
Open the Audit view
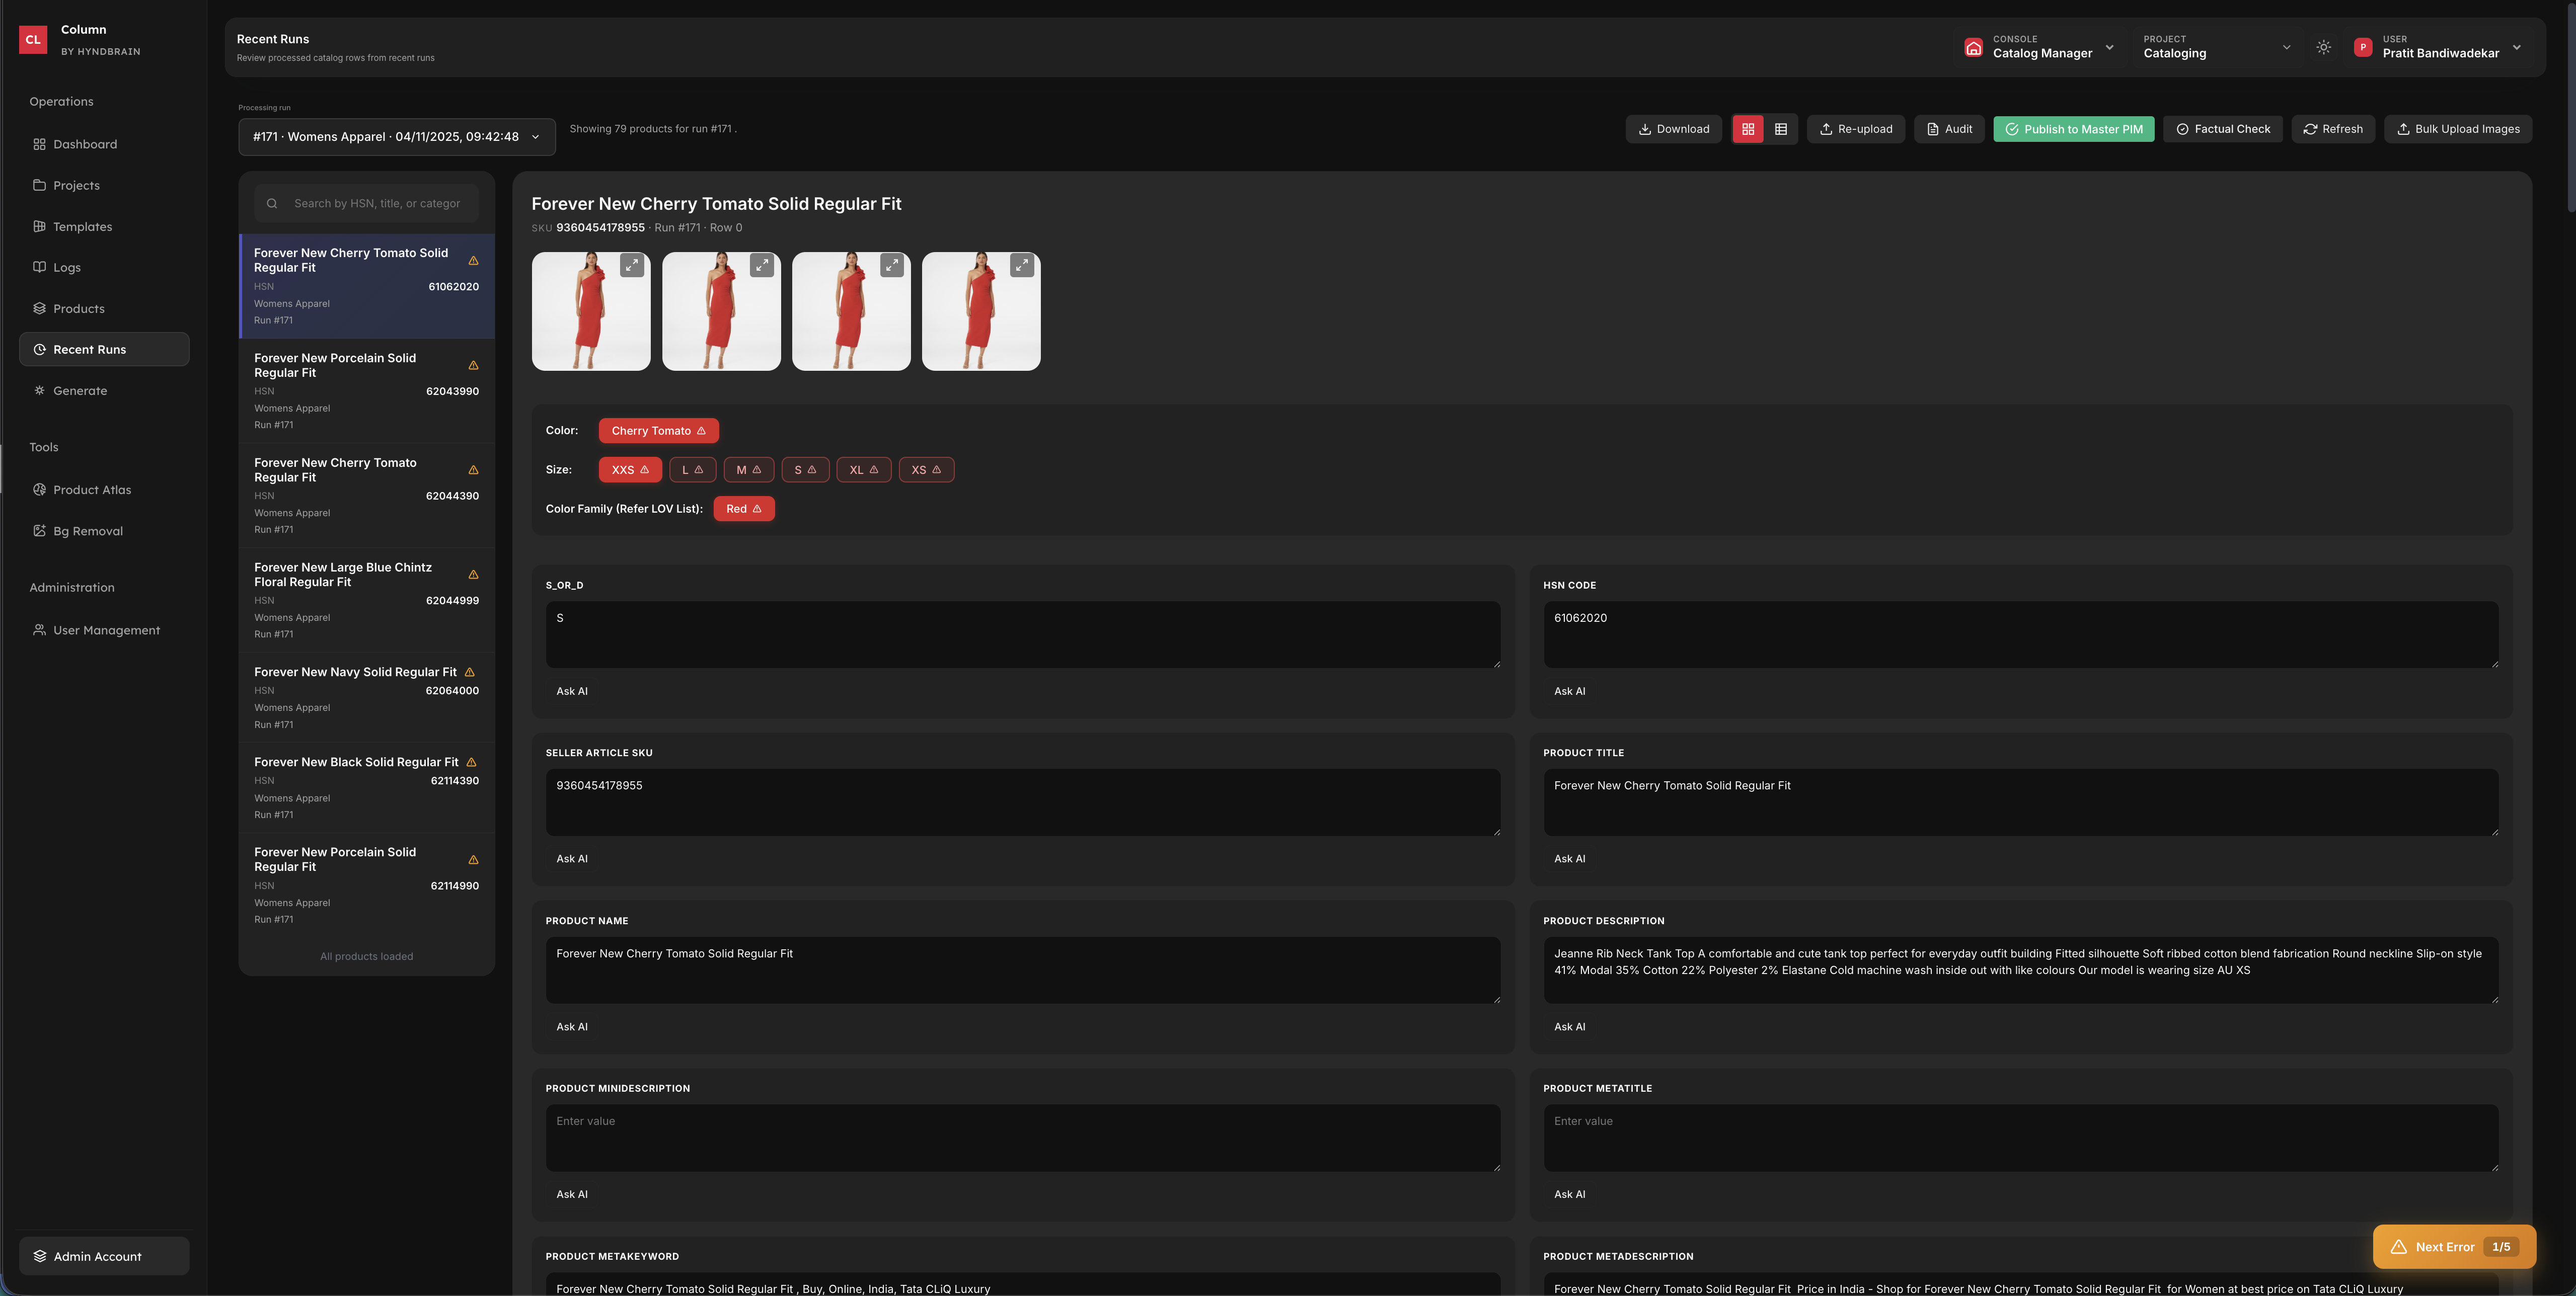[1949, 129]
